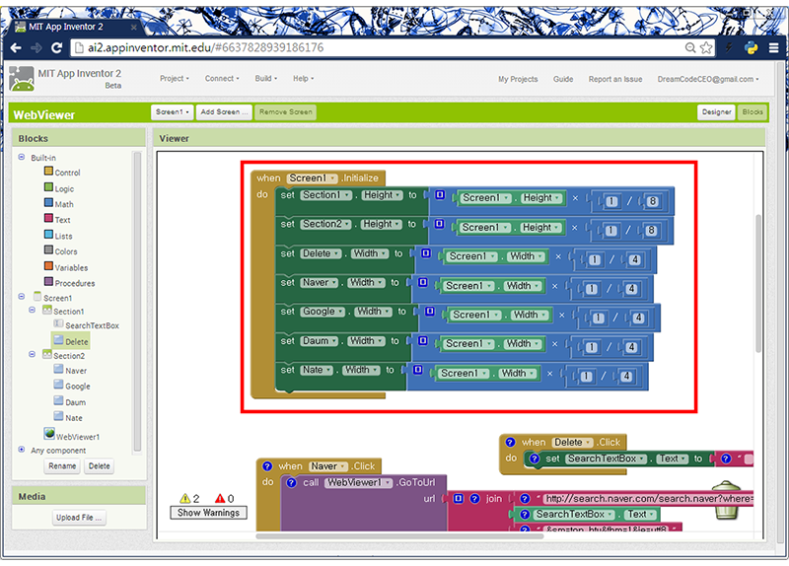Click help icon on Delete.Click block
Image resolution: width=789 pixels, height=566 pixels.
point(510,442)
